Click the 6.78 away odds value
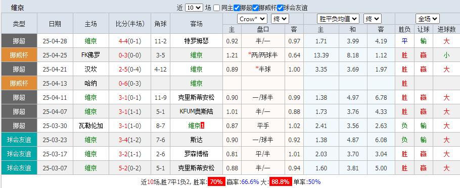The image size is (460, 188). click(381, 97)
